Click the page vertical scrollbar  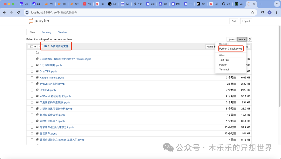point(279,66)
